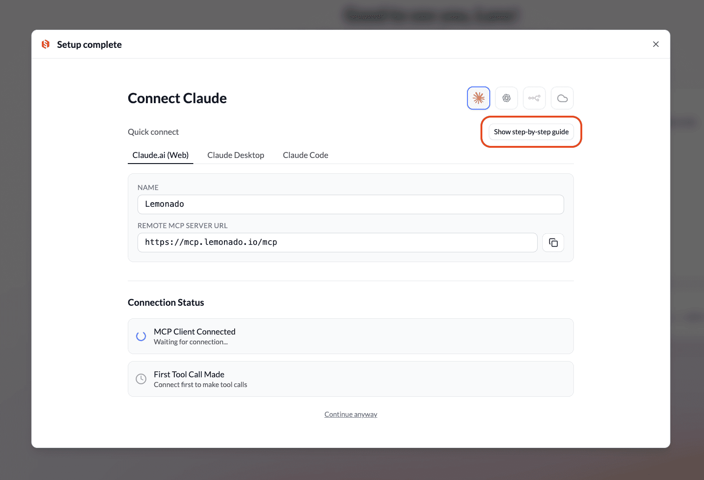This screenshot has width=704, height=480.
Task: Click the MCP Client Connected status text
Action: click(x=195, y=332)
